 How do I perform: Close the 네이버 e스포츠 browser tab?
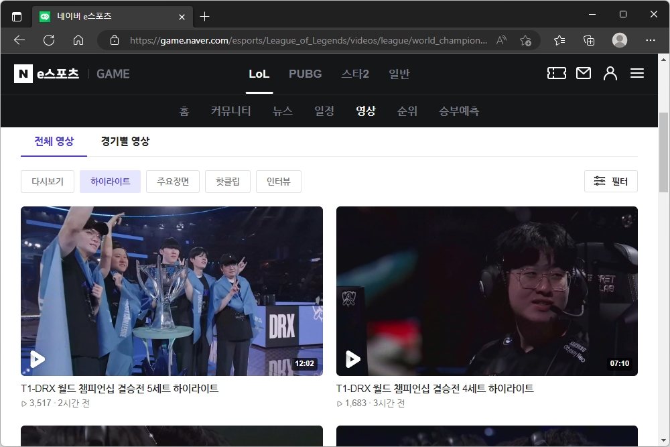(x=182, y=17)
